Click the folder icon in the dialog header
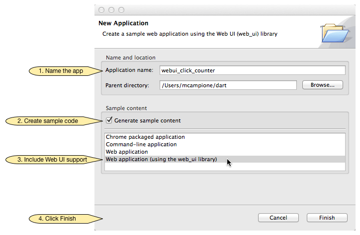The width and height of the screenshot is (360, 235). tap(335, 33)
